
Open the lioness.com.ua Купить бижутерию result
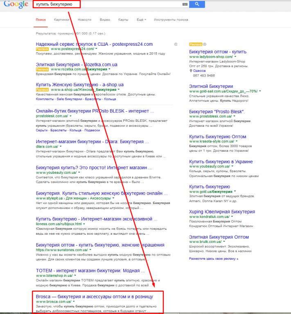[x=97, y=219]
